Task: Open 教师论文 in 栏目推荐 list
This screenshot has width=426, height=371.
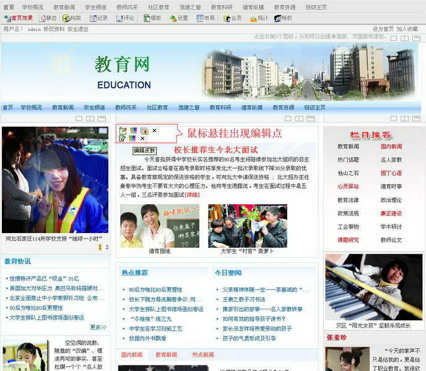Action: [x=391, y=240]
